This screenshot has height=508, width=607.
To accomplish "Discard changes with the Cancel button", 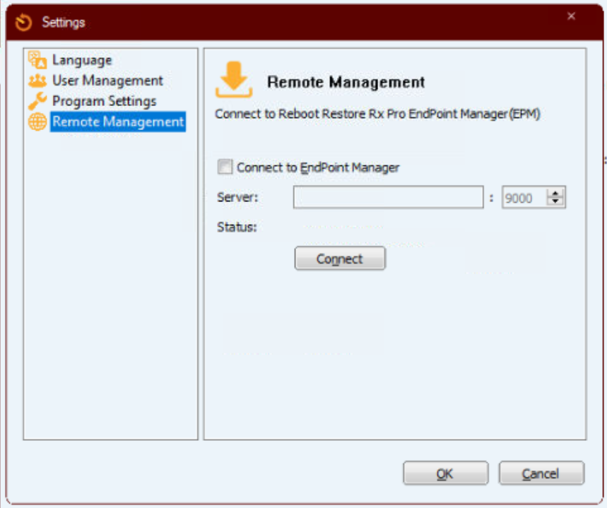I will (x=541, y=473).
